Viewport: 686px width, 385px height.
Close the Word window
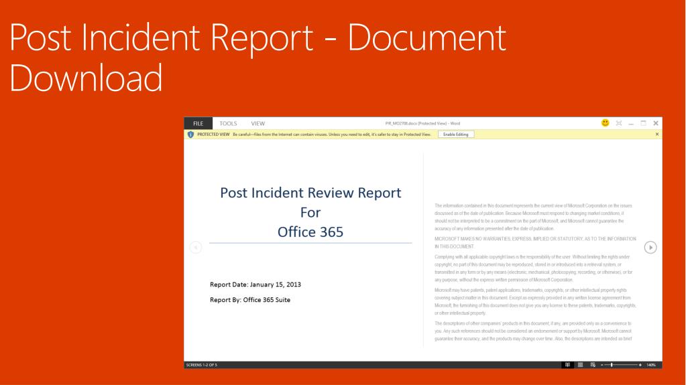pos(656,123)
